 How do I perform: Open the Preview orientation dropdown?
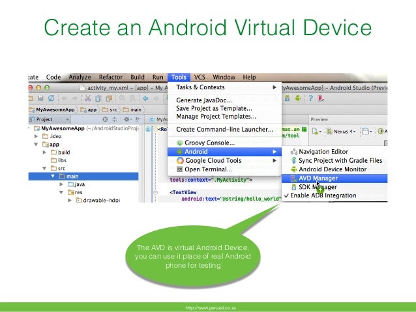[x=367, y=132]
